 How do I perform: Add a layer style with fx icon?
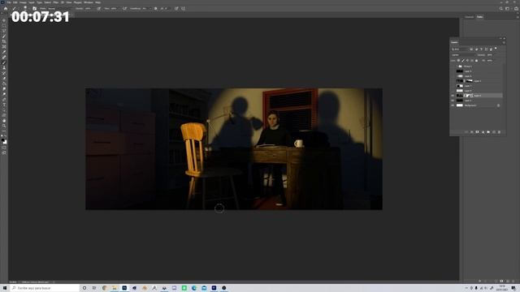click(x=472, y=131)
